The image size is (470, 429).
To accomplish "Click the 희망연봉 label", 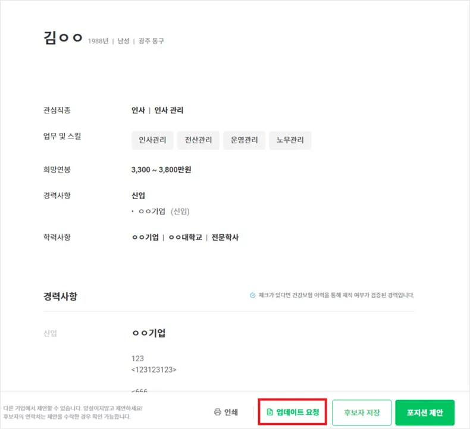I will pyautogui.click(x=57, y=169).
